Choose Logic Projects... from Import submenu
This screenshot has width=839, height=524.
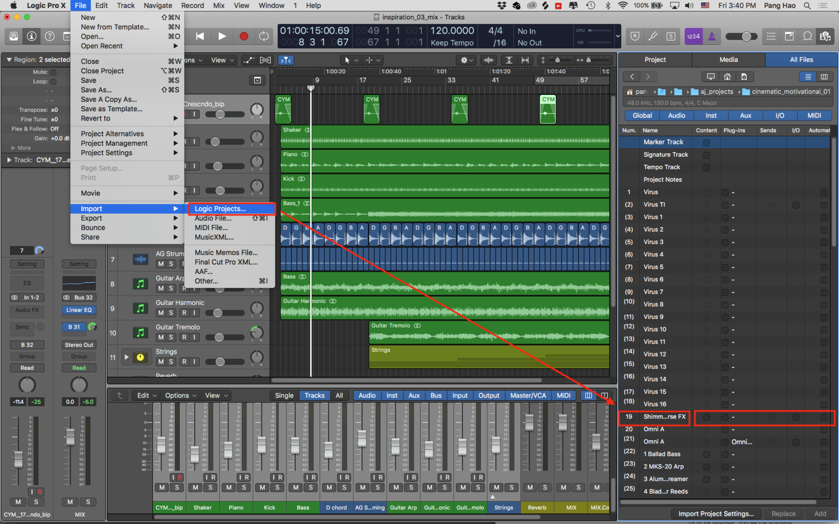231,209
